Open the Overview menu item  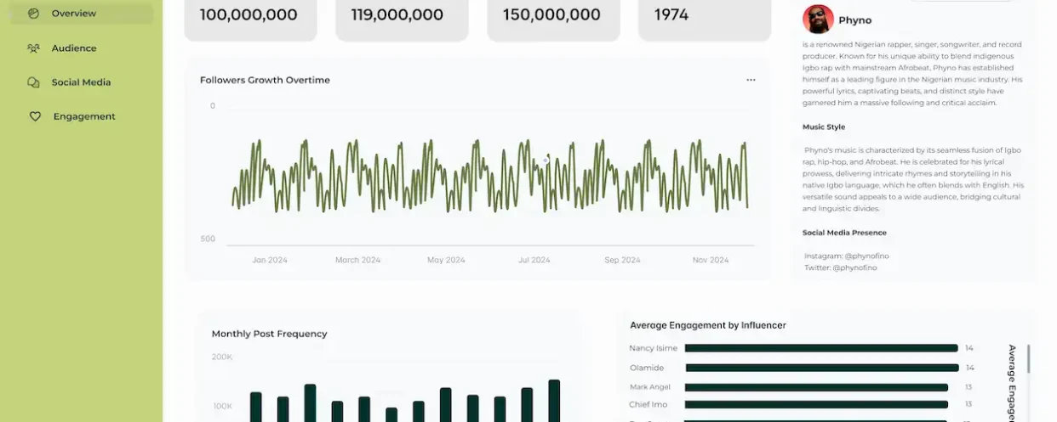pos(82,14)
